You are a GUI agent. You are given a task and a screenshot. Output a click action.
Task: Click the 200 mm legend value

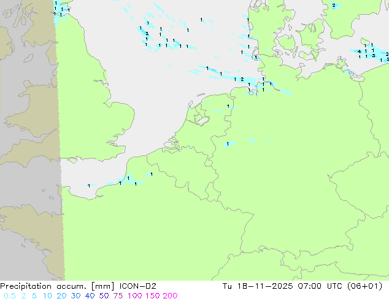(x=170, y=296)
